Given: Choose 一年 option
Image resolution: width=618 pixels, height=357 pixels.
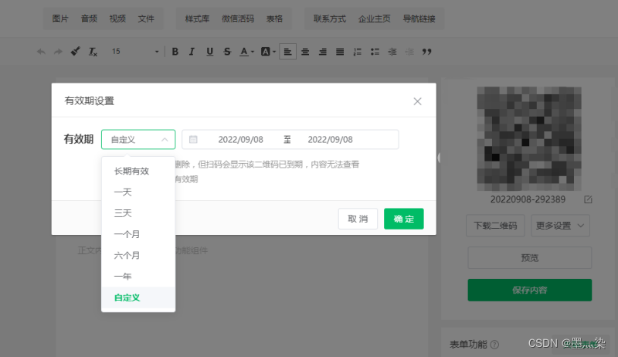Looking at the screenshot, I should (138, 277).
